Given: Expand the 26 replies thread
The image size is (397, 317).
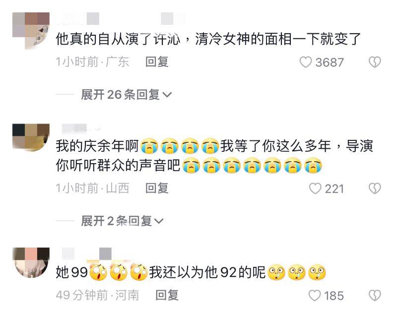Looking at the screenshot, I should coord(127,95).
